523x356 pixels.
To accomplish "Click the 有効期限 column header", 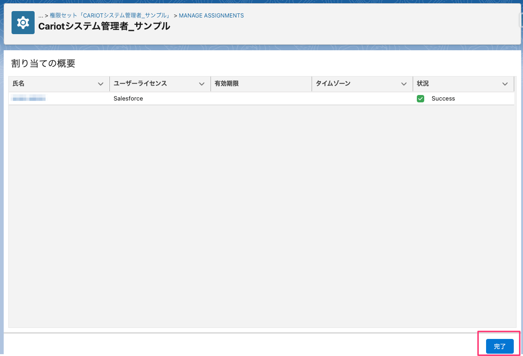I will click(x=261, y=83).
